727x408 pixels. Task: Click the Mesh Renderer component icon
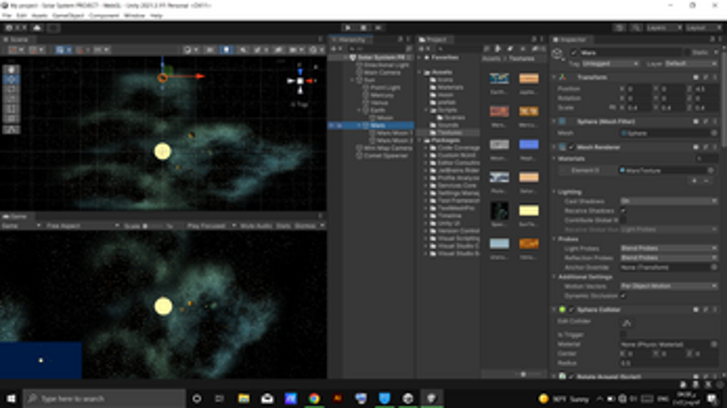[563, 147]
